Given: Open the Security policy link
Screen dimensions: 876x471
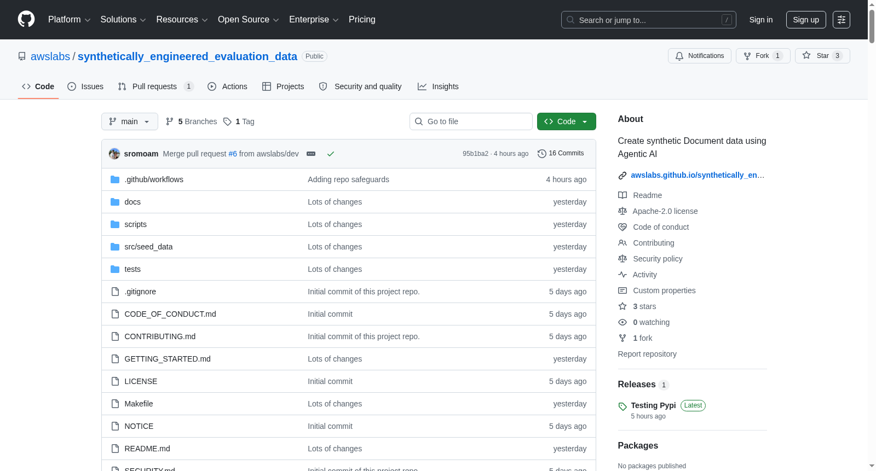Looking at the screenshot, I should (x=658, y=259).
